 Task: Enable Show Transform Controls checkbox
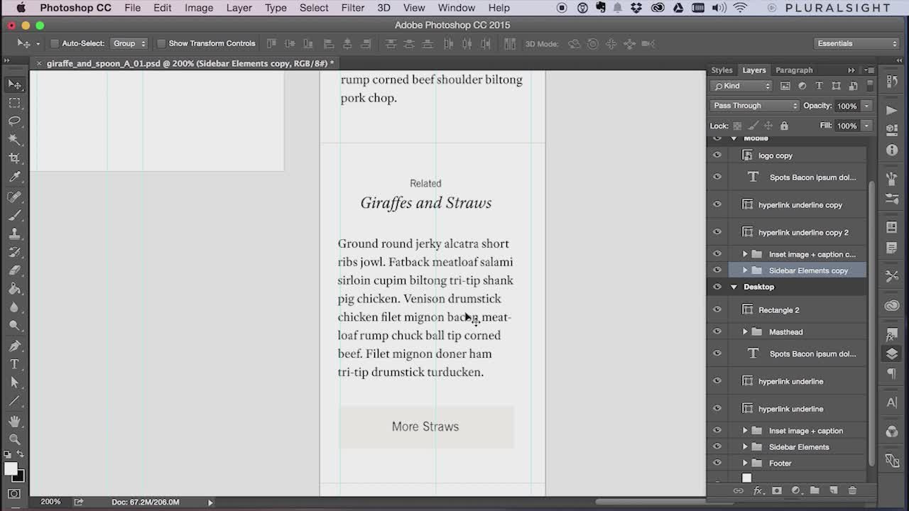coord(161,43)
